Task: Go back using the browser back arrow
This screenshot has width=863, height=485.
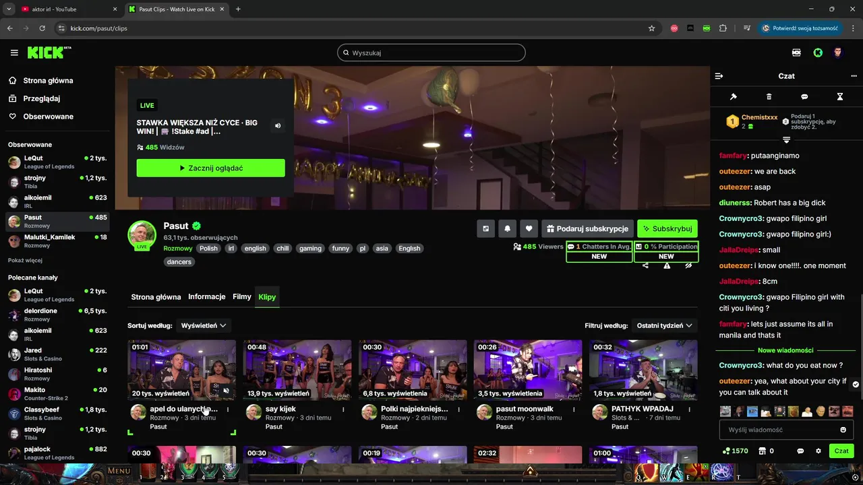Action: 10,28
